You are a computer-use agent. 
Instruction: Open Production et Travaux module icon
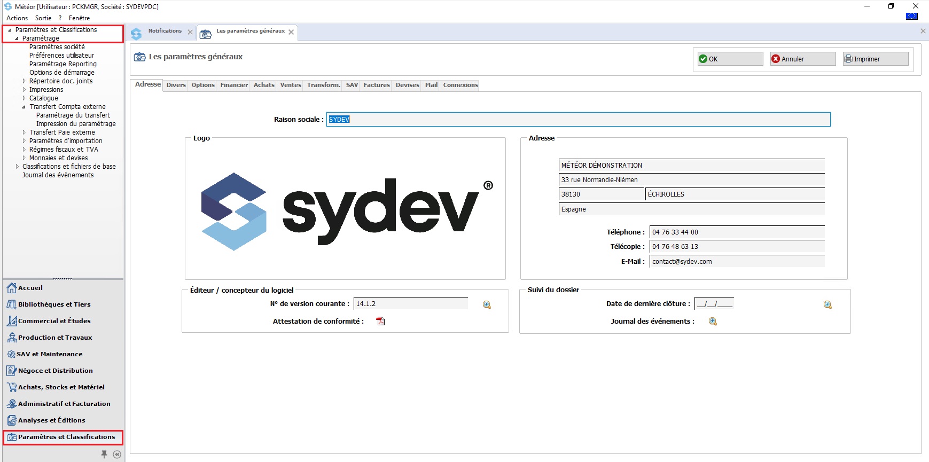coord(12,338)
